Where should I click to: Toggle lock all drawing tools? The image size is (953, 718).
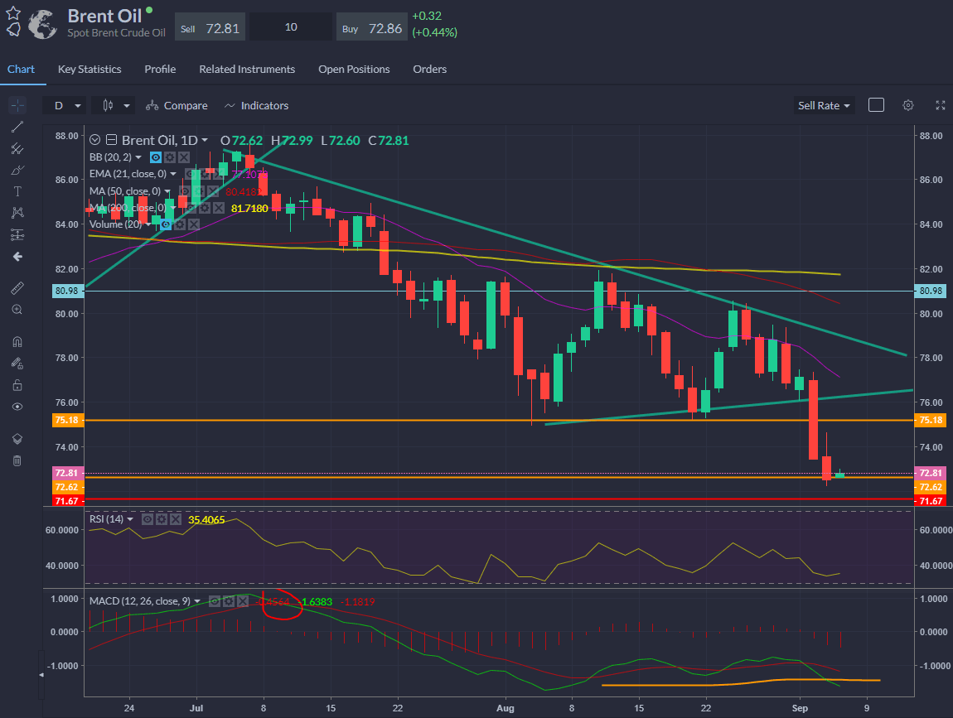[17, 385]
